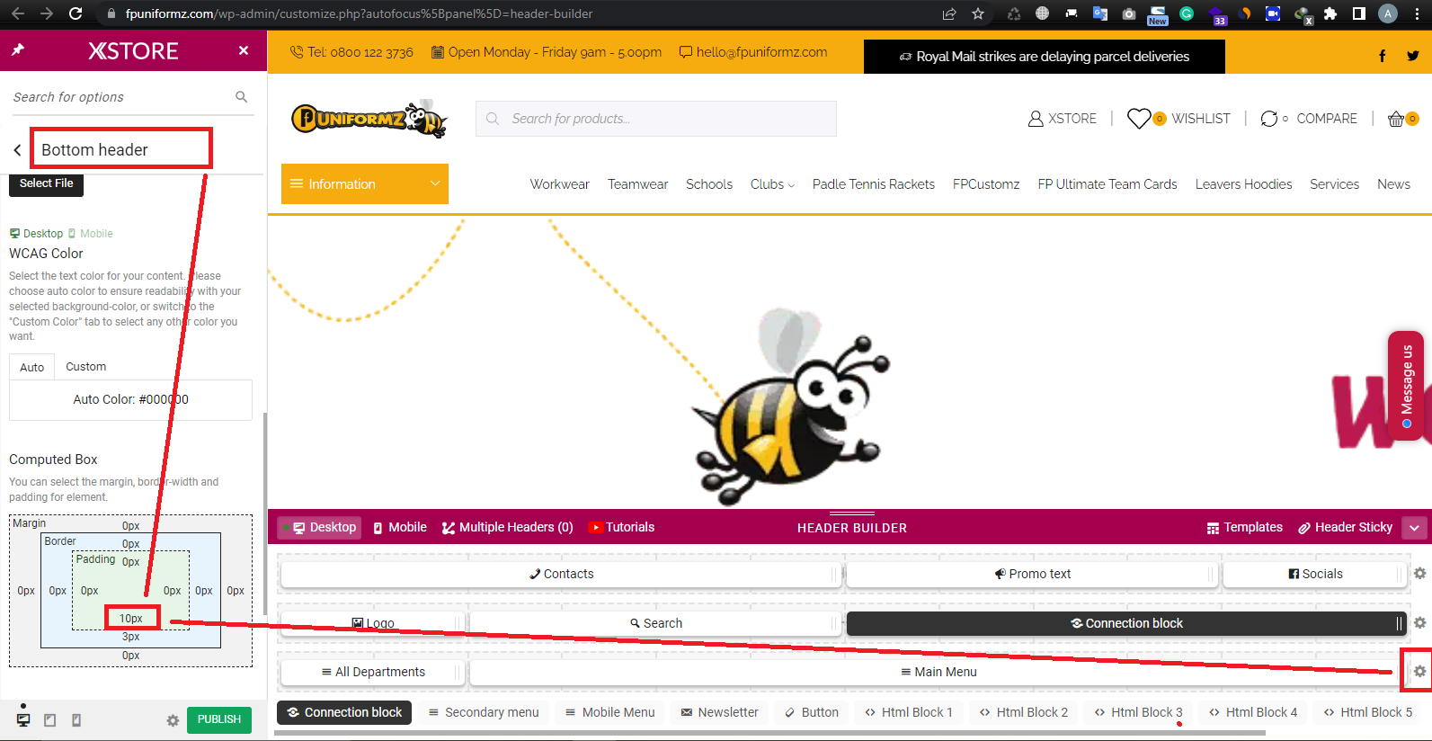The width and height of the screenshot is (1432, 741).
Task: Open the Grammarly extension icon
Action: coord(1187,13)
